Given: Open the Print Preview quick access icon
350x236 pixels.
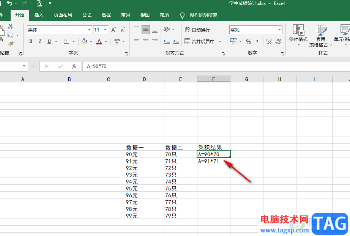Looking at the screenshot, I should click(39, 3).
